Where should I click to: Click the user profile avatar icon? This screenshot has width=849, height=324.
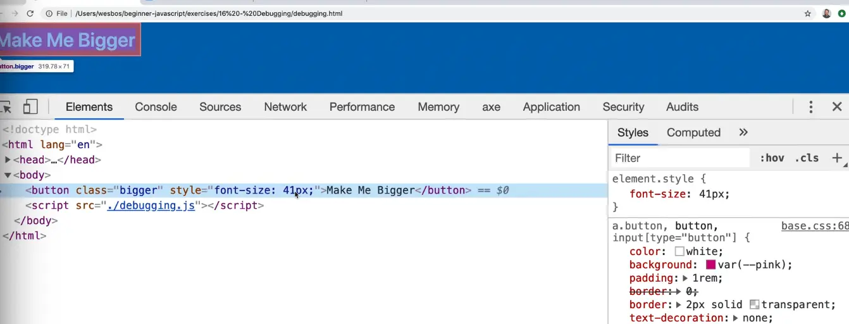[x=826, y=13]
